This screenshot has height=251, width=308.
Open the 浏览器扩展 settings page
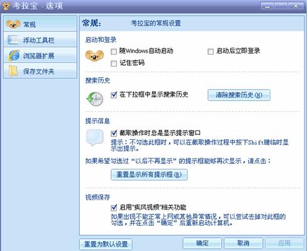click(x=40, y=55)
